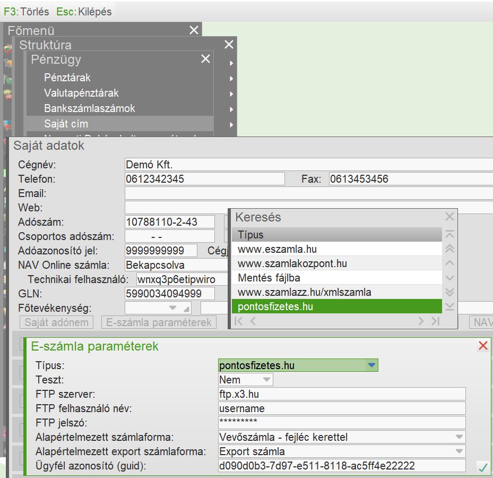Expand the Alapértelmezett export számlaforma dropdown
Image resolution: width=493 pixels, height=478 pixels.
coord(459,451)
